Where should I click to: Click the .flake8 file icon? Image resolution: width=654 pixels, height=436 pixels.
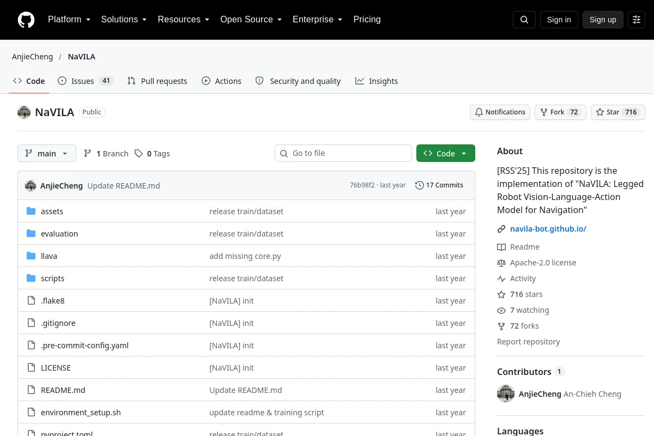coord(31,301)
